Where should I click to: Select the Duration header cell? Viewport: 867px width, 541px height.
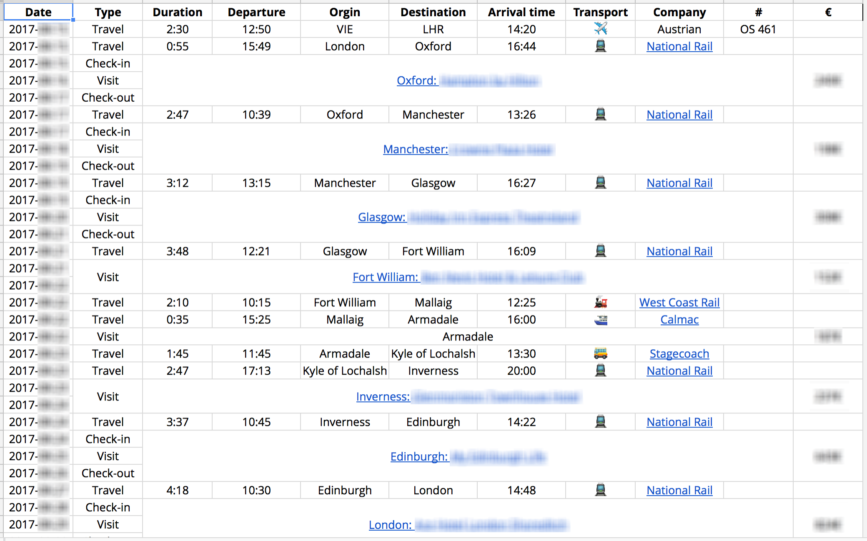pyautogui.click(x=178, y=12)
